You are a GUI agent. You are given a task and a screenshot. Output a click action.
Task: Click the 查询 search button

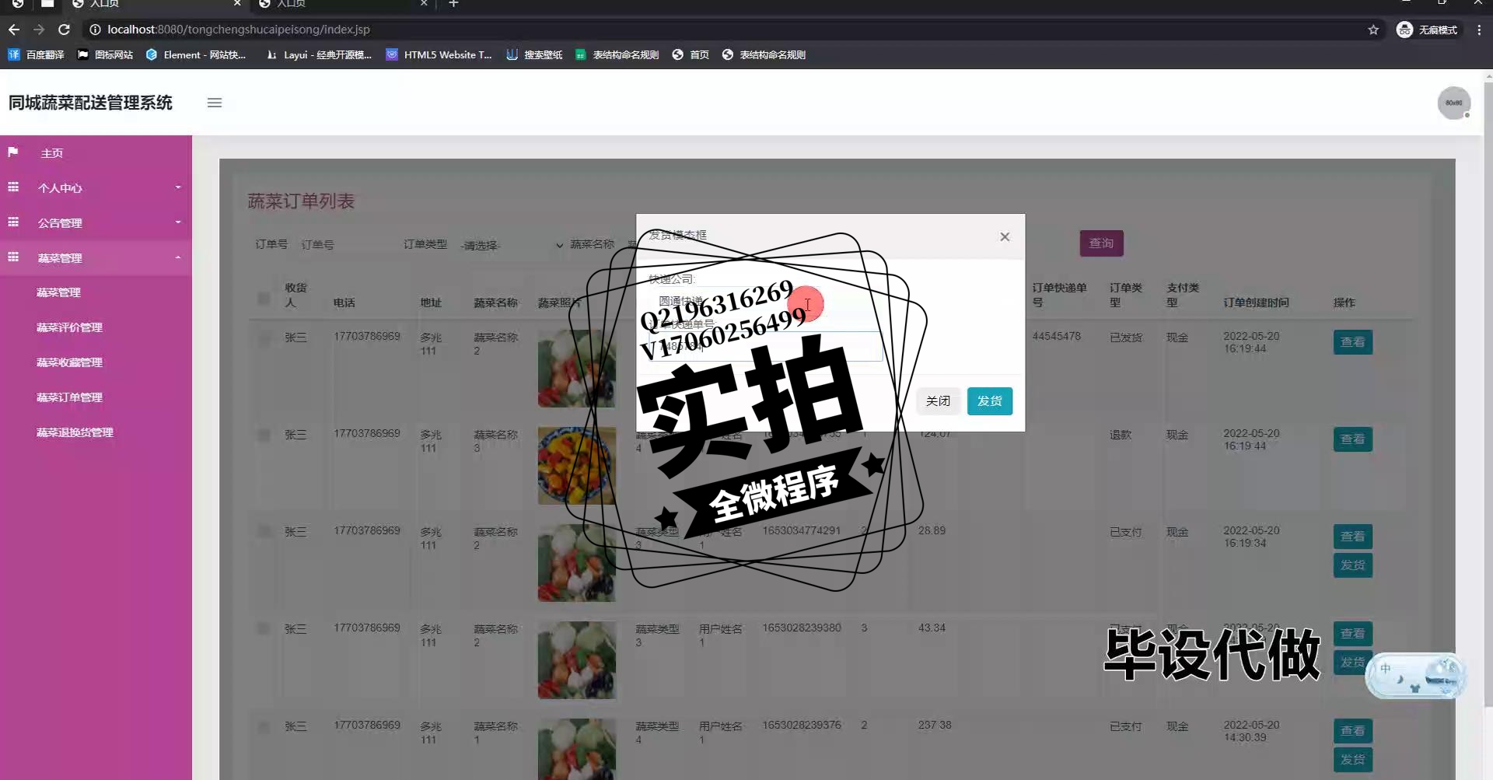point(1101,243)
